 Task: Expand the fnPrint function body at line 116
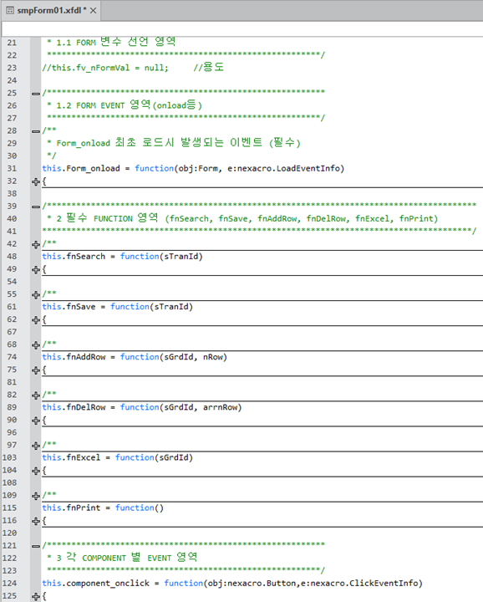pos(36,521)
